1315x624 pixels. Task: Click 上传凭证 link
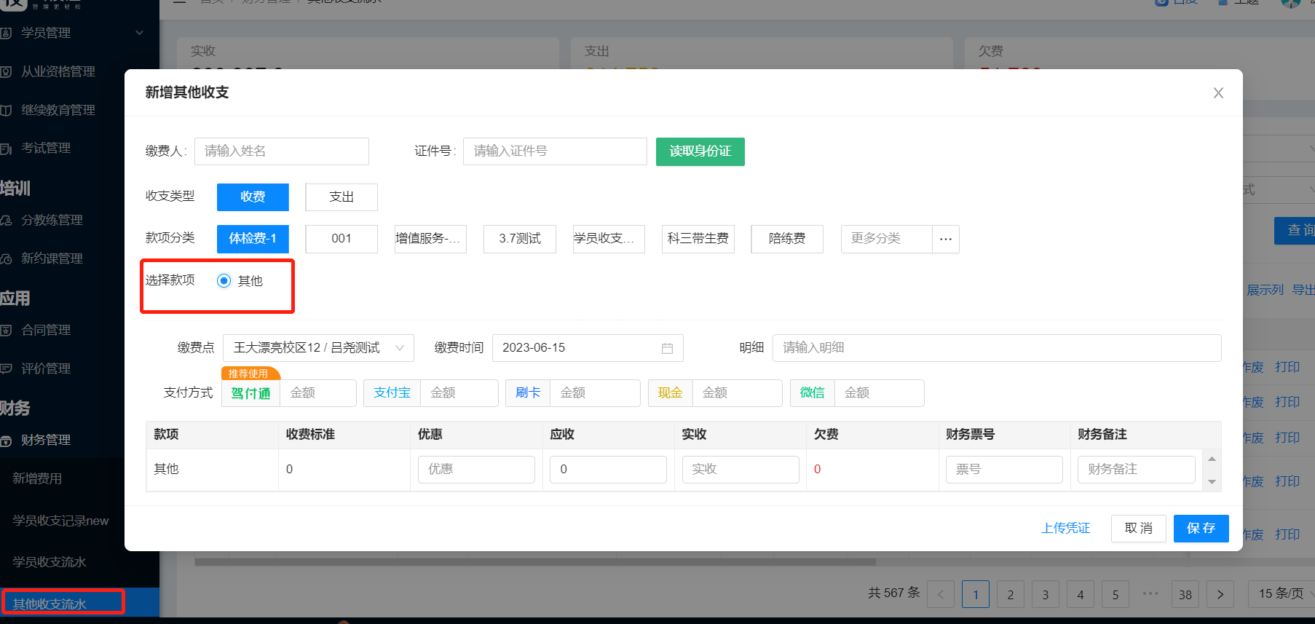click(1066, 529)
